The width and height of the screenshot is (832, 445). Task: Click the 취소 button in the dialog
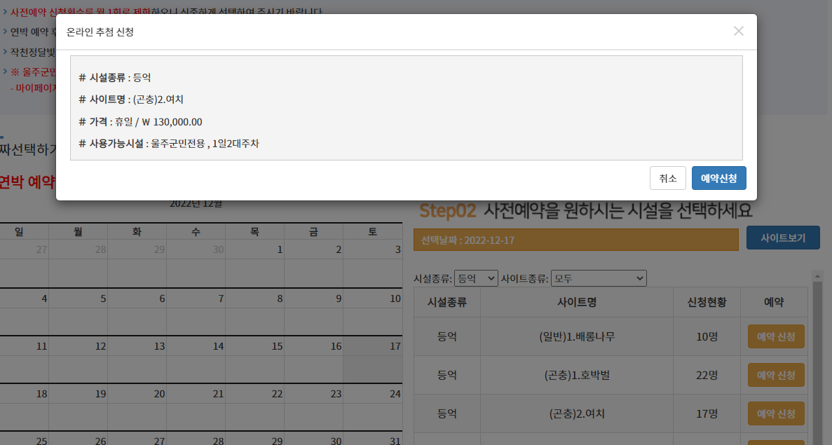tap(667, 178)
